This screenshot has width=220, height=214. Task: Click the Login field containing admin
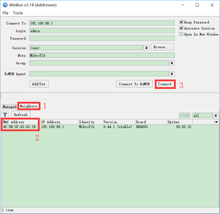pos(102,31)
